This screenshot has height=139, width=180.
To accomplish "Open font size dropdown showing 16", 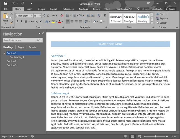I will pyautogui.click(x=40, y=15).
